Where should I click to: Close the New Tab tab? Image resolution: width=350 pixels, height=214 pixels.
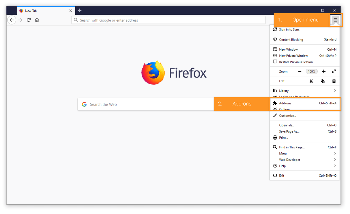click(71, 11)
